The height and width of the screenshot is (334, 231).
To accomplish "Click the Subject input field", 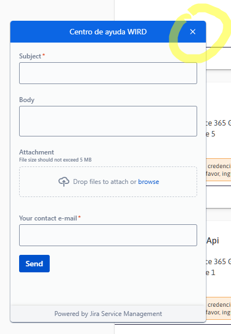I will point(108,73).
